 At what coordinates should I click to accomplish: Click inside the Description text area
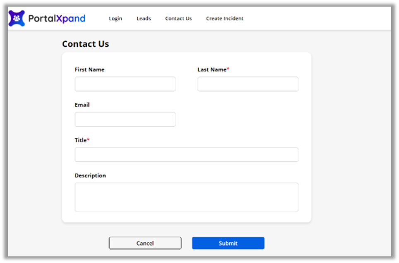[x=186, y=197]
